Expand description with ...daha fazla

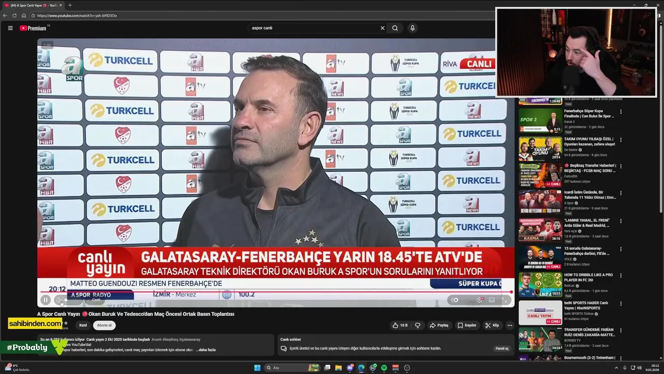click(205, 350)
